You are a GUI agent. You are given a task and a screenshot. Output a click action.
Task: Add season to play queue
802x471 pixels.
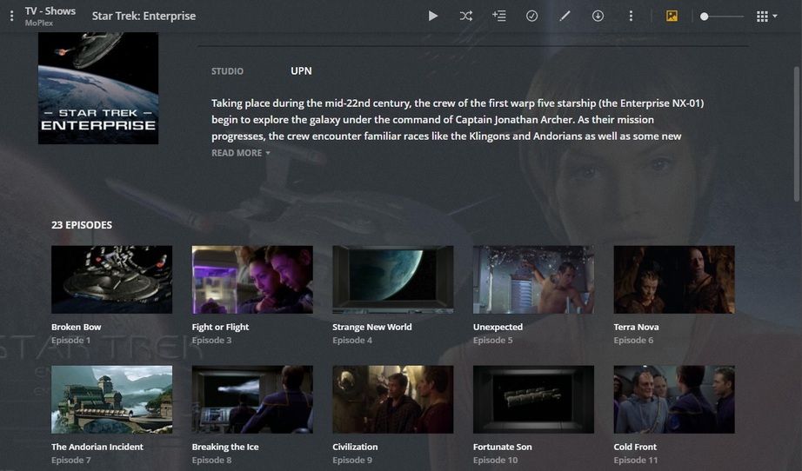point(498,17)
